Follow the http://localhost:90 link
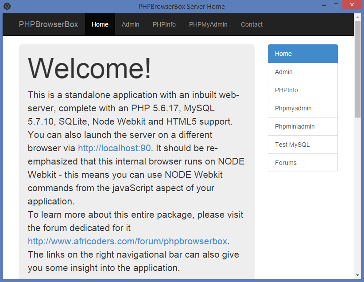Screen dimensions: 364x282 [114, 148]
